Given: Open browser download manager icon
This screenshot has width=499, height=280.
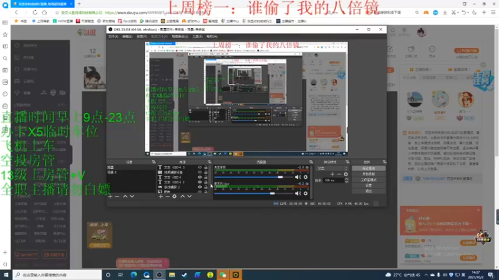Looking at the screenshot, I should pyautogui.click(x=445, y=12).
